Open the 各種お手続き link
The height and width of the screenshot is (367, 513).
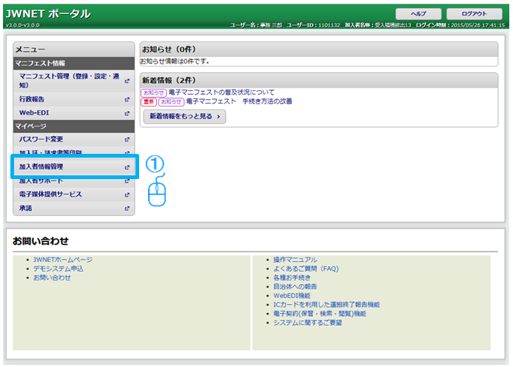pyautogui.click(x=292, y=277)
